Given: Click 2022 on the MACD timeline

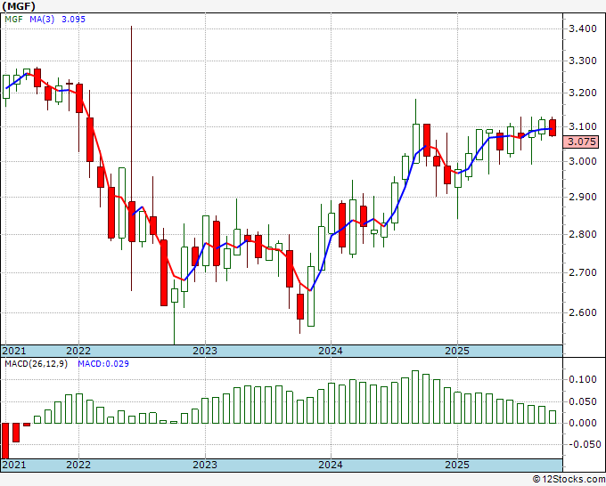Looking at the screenshot, I should 78,465.
